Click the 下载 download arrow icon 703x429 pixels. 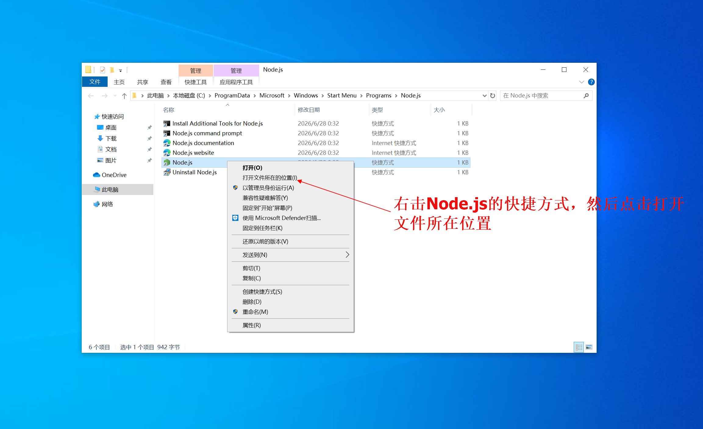[100, 138]
